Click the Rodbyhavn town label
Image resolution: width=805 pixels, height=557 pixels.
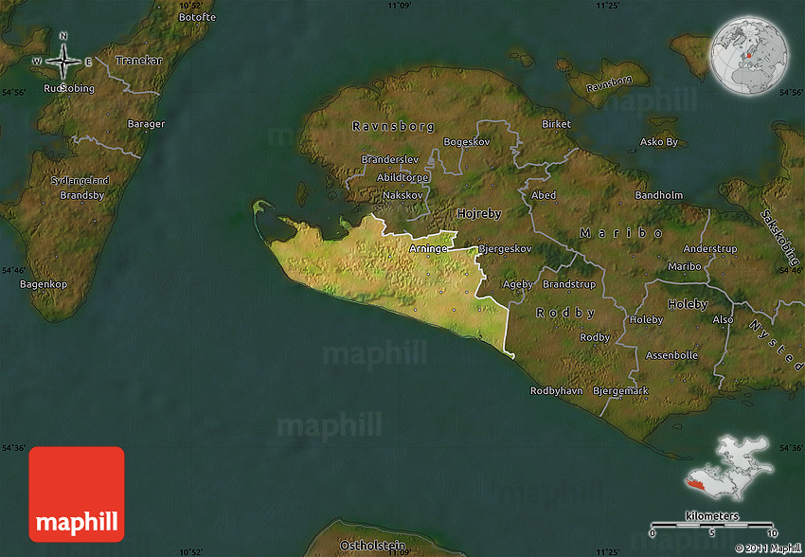pos(555,390)
